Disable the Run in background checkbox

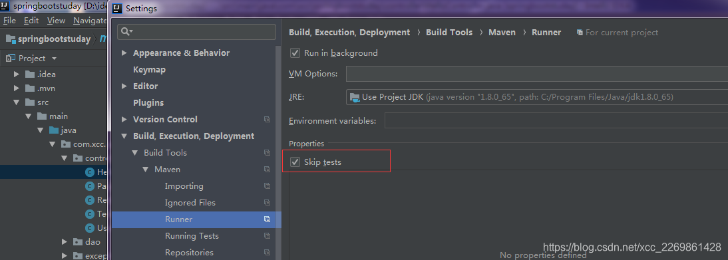click(295, 53)
